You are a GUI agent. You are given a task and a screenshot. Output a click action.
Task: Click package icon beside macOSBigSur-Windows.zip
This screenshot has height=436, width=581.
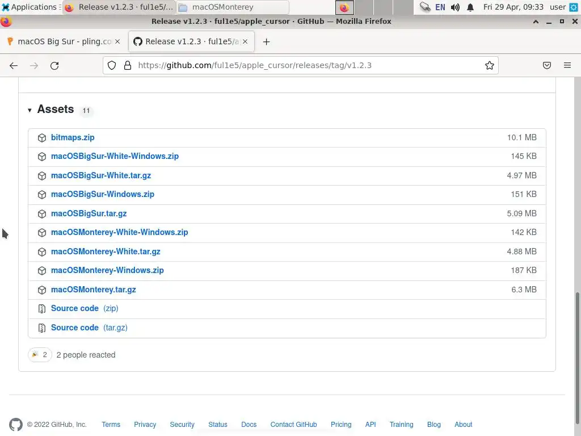point(42,195)
